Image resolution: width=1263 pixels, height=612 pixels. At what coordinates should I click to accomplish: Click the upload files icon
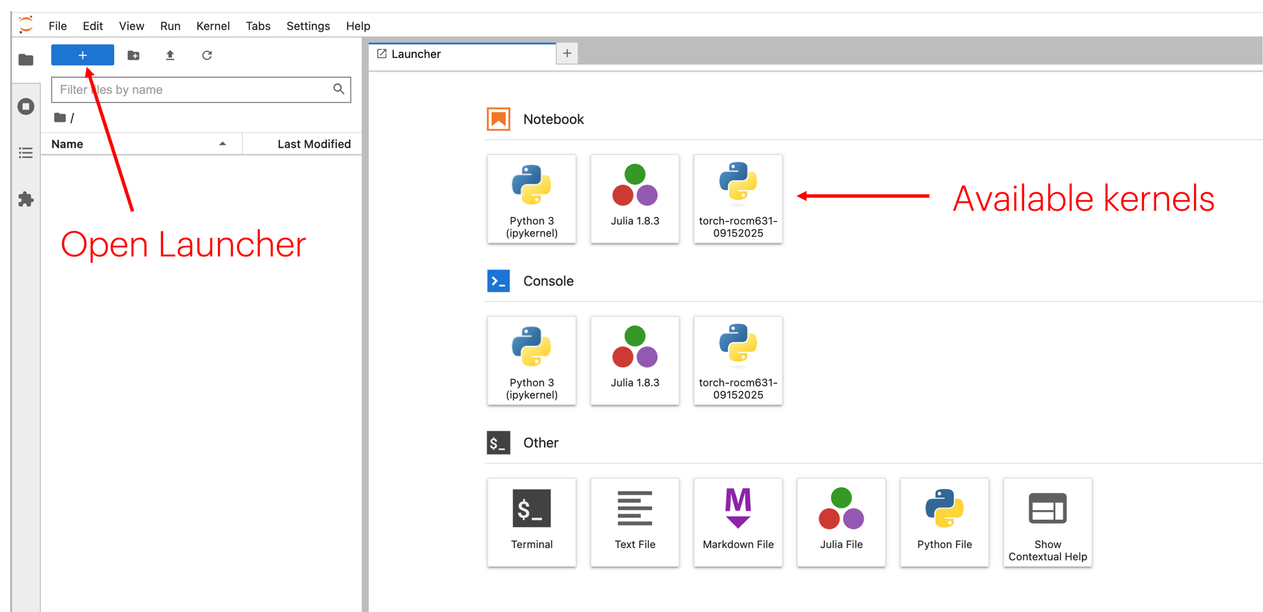click(170, 55)
